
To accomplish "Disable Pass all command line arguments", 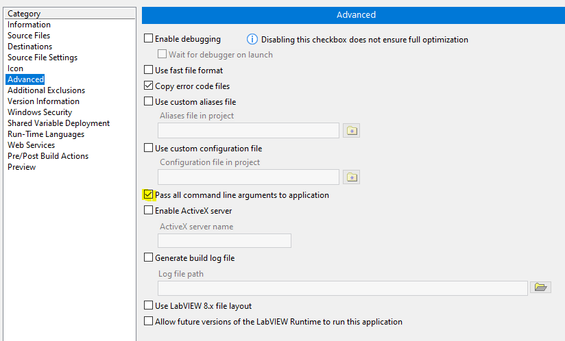I will click(149, 194).
